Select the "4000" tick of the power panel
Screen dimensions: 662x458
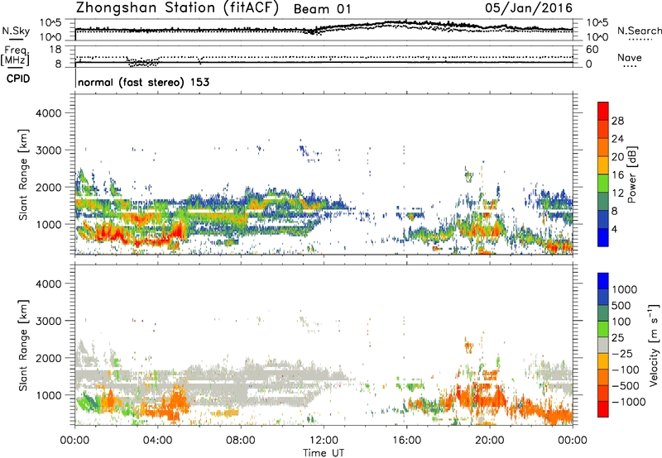click(49, 113)
